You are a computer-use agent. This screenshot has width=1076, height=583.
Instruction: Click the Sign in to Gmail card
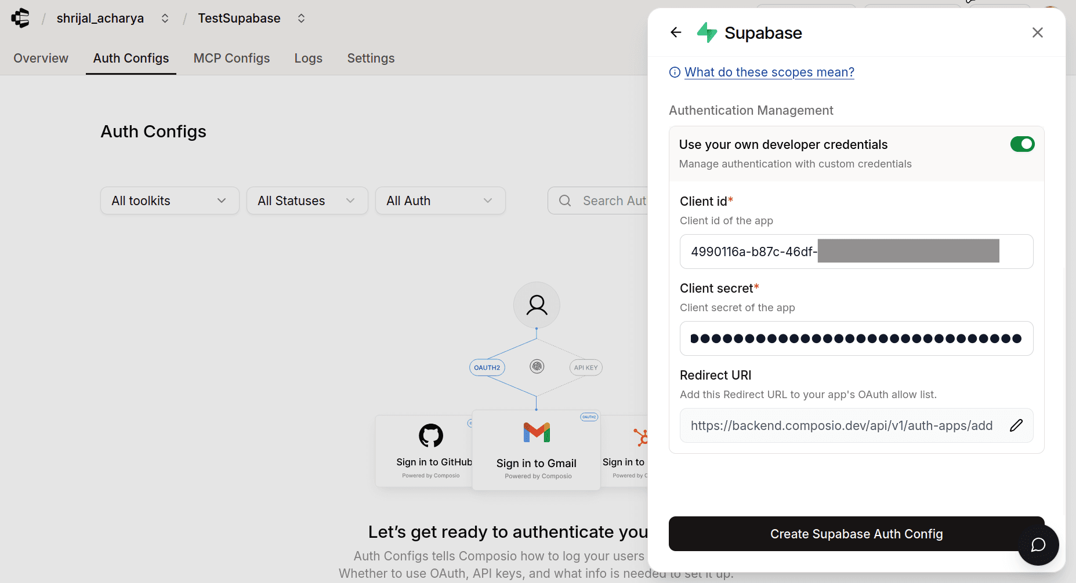pos(537,450)
